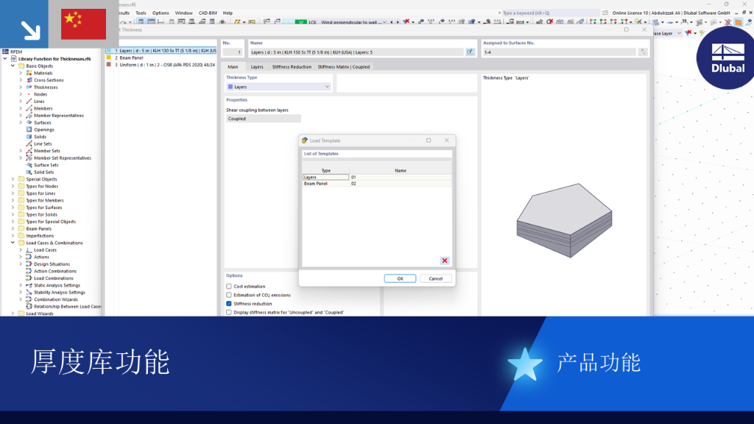Open the Help menu
This screenshot has width=754, height=424.
tap(228, 13)
